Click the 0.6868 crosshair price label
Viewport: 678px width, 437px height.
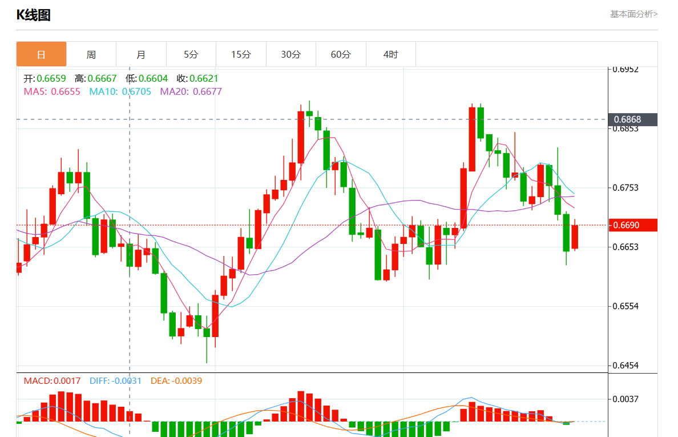633,119
